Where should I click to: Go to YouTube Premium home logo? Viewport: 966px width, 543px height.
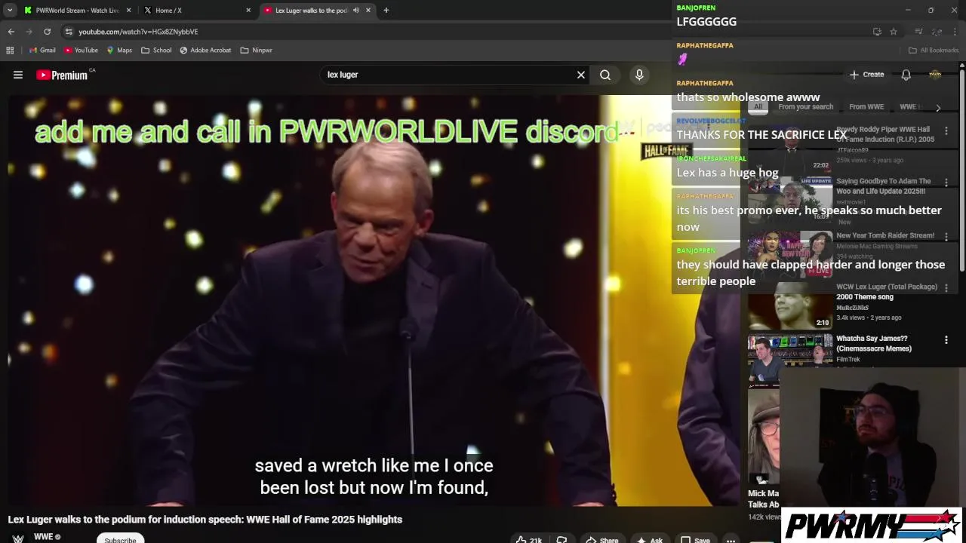click(62, 75)
